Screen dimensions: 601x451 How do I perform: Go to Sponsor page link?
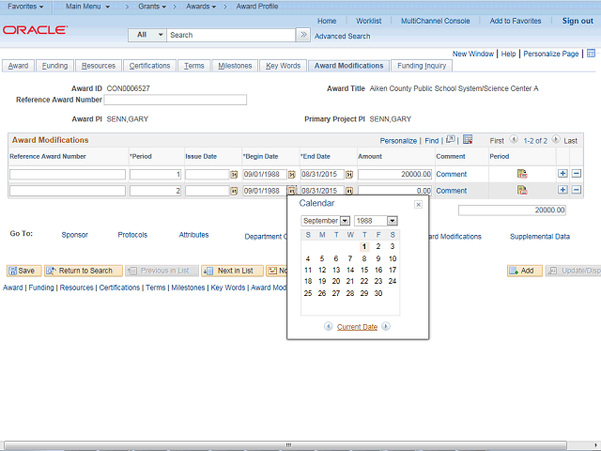(75, 235)
